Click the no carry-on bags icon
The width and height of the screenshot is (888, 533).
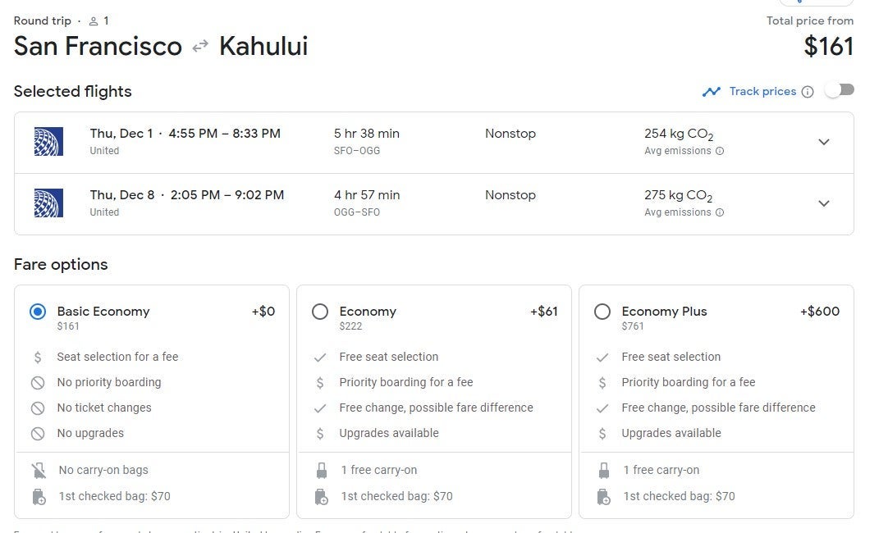click(x=38, y=471)
